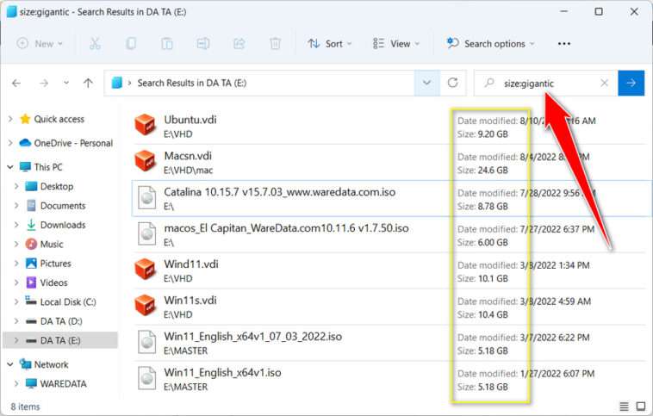This screenshot has width=653, height=416.
Task: Select the Catalina 10.15.7 iso file
Action: (x=391, y=199)
